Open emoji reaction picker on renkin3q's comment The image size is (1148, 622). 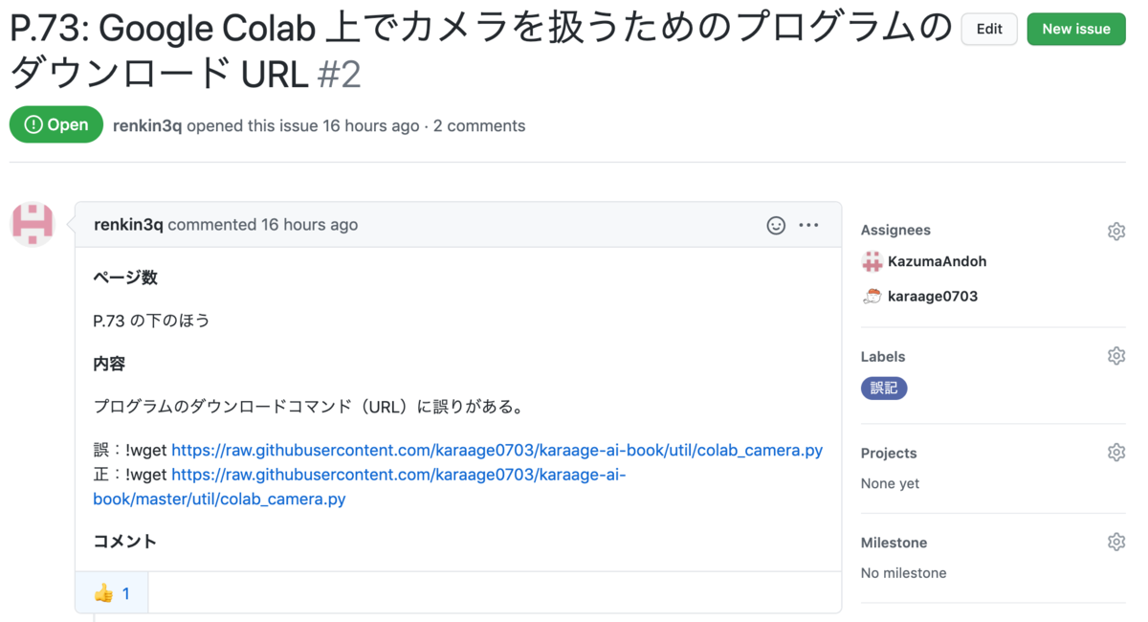[776, 225]
